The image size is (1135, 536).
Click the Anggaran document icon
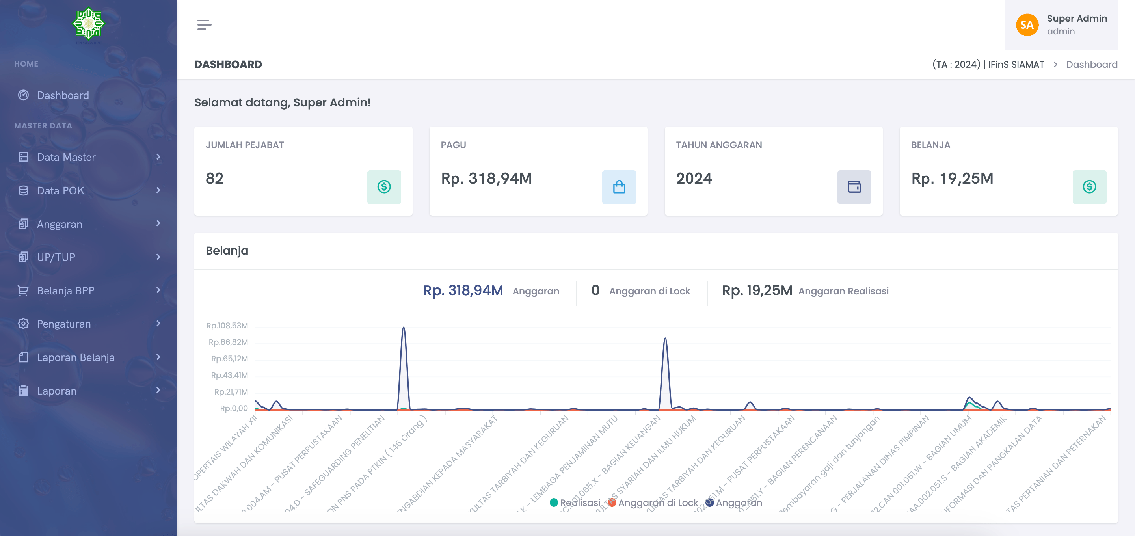coord(23,224)
